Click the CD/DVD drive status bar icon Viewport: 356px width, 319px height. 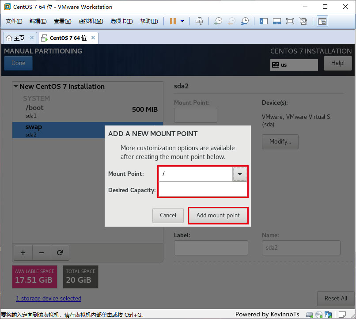tap(319, 315)
